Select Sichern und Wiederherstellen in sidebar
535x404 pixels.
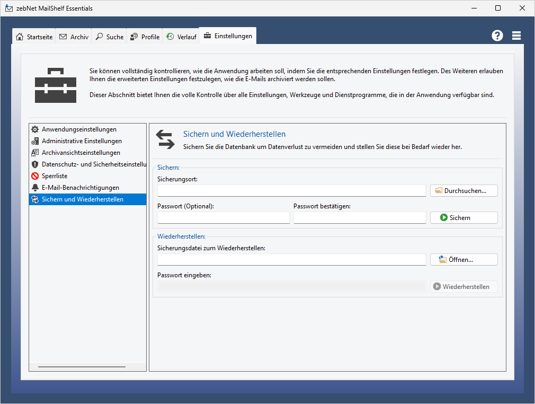click(x=83, y=199)
